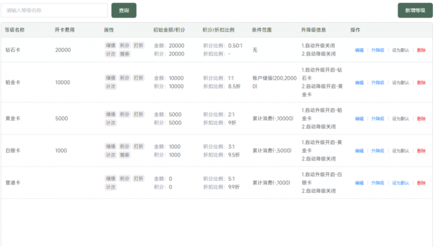This screenshot has width=435, height=247.
Task: Delete the 钻石卡 level
Action: [421, 50]
